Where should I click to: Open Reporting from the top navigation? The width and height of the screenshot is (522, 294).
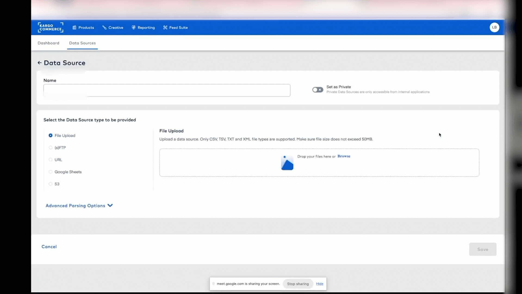[x=143, y=27]
